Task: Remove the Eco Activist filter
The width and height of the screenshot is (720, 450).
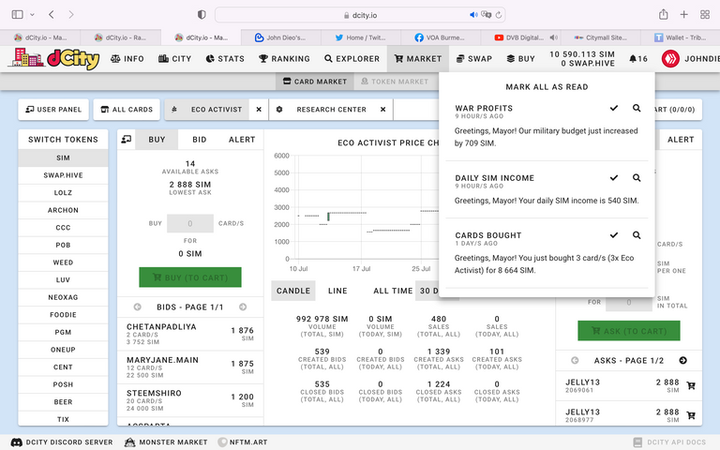Action: [x=259, y=110]
